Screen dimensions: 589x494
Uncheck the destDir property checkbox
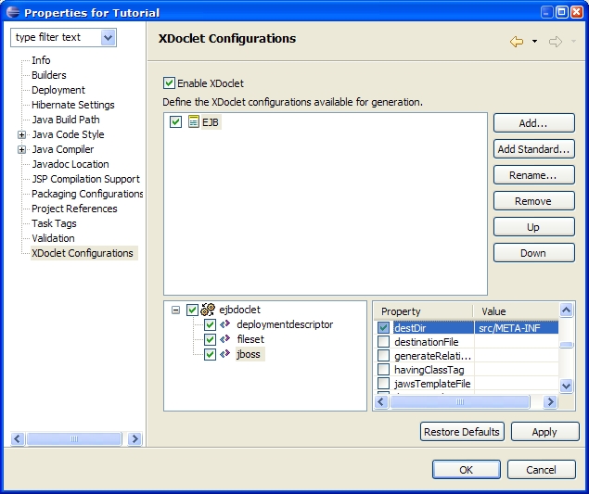point(383,327)
